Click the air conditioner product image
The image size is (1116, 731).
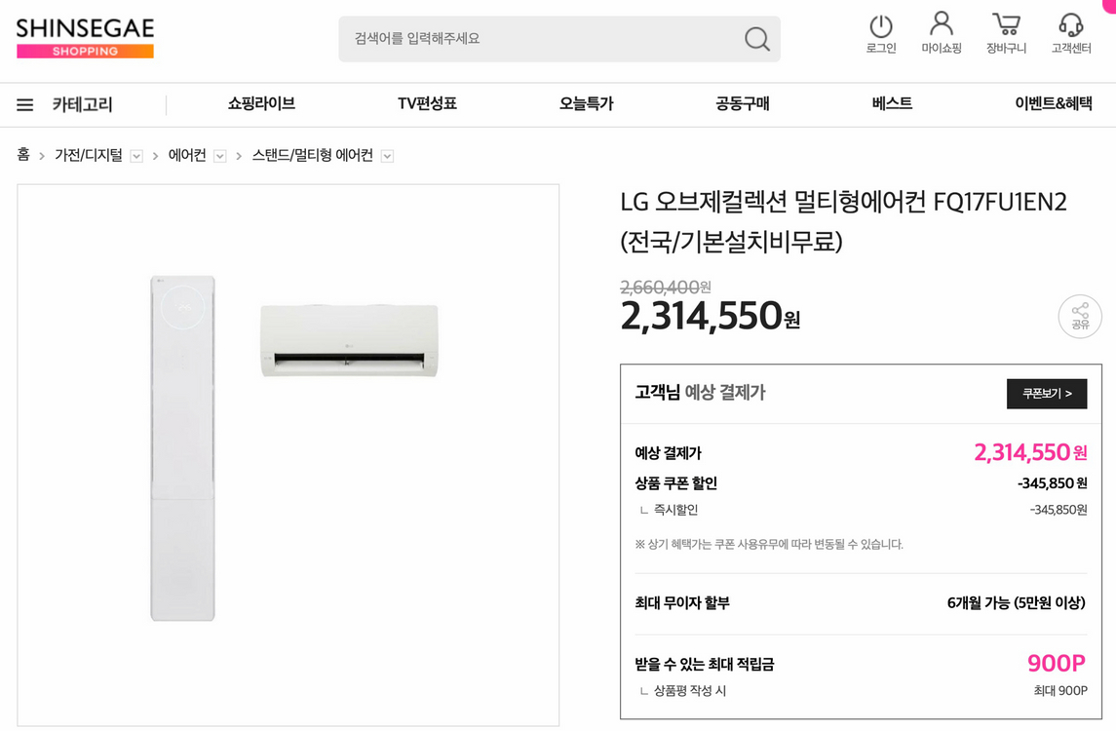pos(289,454)
